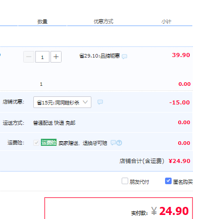Toggle the 运费险 checkbox

tap(36, 143)
